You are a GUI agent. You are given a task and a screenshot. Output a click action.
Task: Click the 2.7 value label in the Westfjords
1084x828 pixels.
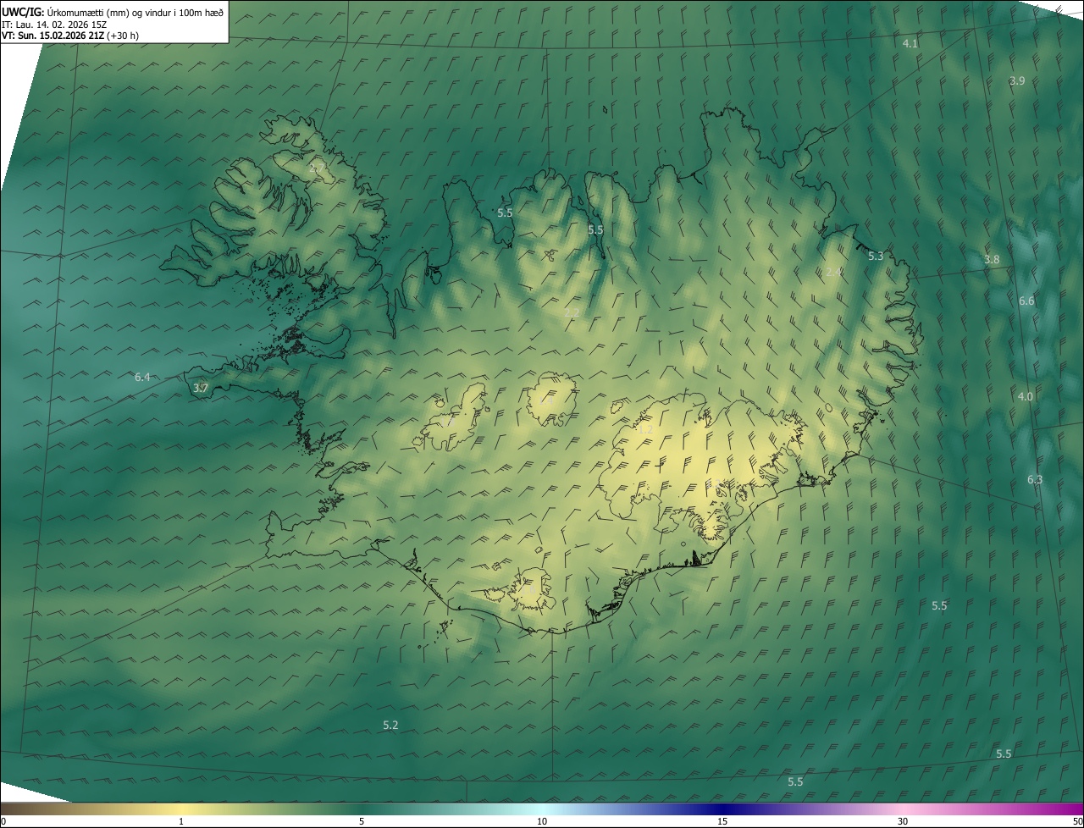pos(316,169)
